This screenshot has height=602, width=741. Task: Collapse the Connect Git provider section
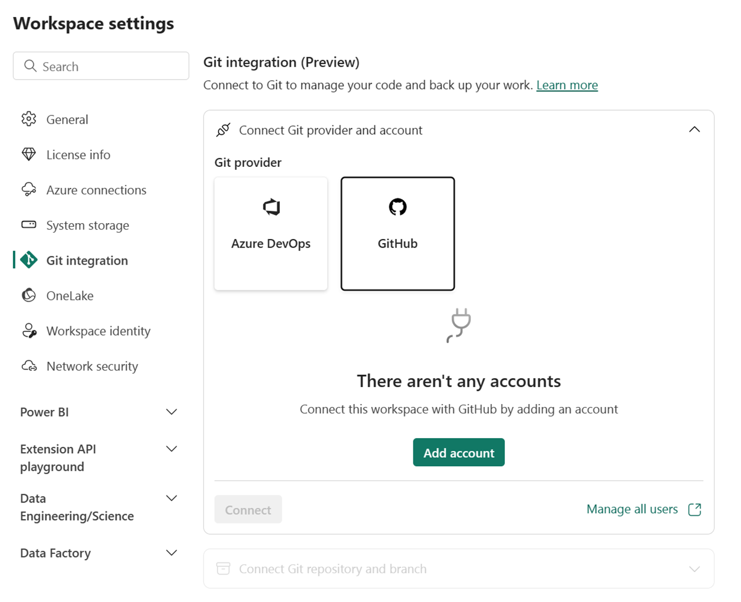point(695,129)
